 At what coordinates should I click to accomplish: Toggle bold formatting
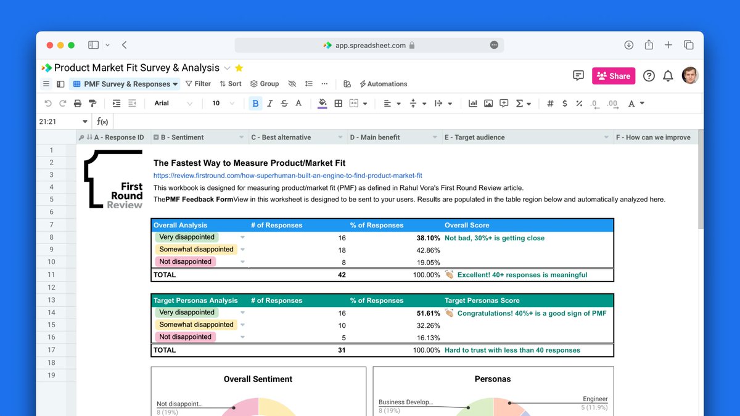click(x=255, y=104)
